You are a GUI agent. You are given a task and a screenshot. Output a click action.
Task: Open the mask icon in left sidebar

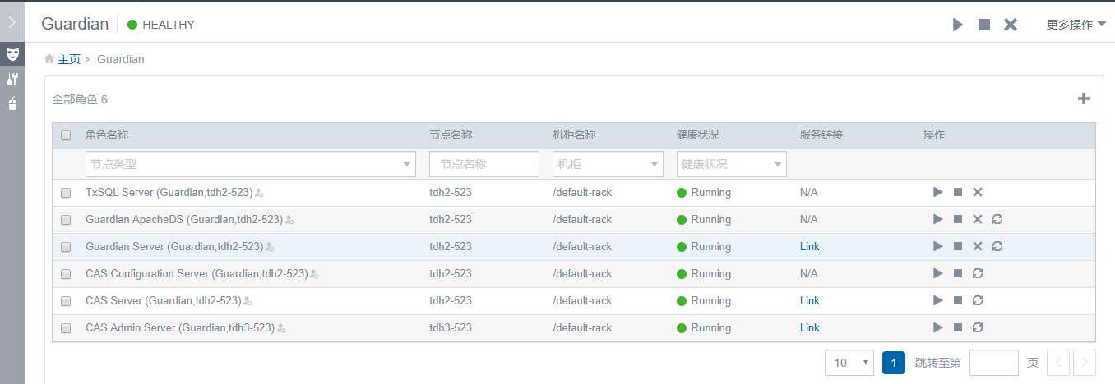click(x=12, y=54)
